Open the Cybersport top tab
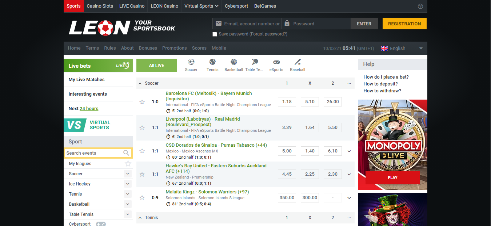The image size is (491, 226). [x=236, y=6]
